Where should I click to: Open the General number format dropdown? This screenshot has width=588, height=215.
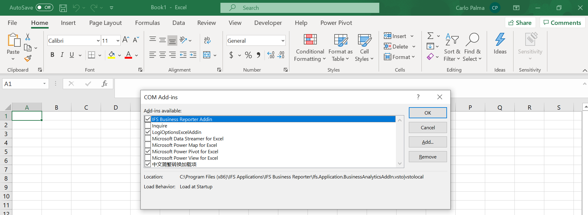point(283,41)
